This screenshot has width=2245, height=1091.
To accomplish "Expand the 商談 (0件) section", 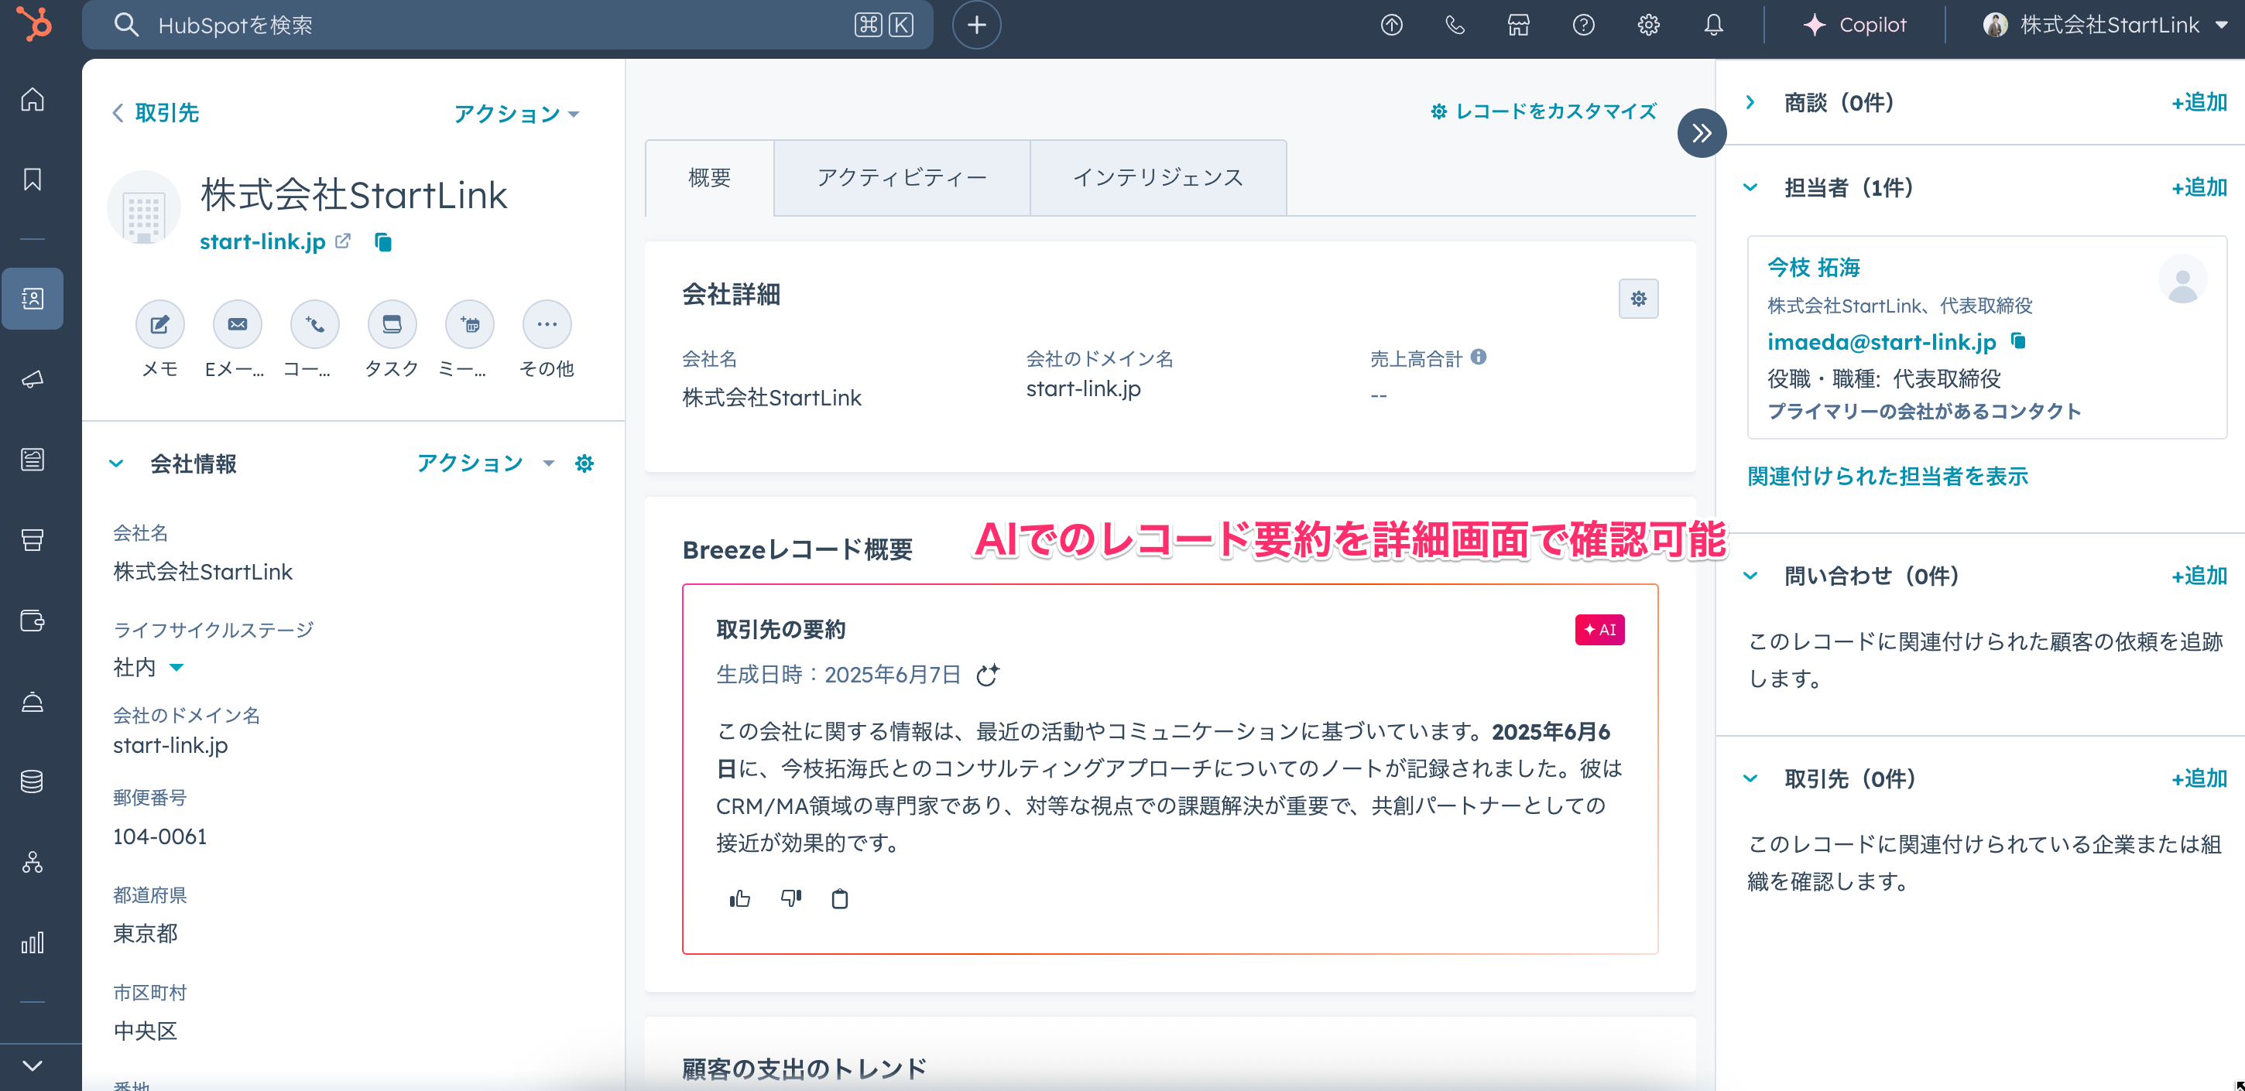I will coord(1750,103).
